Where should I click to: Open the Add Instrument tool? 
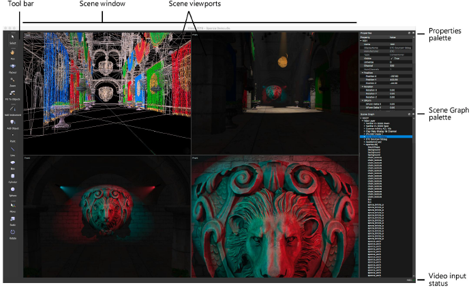click(x=13, y=110)
